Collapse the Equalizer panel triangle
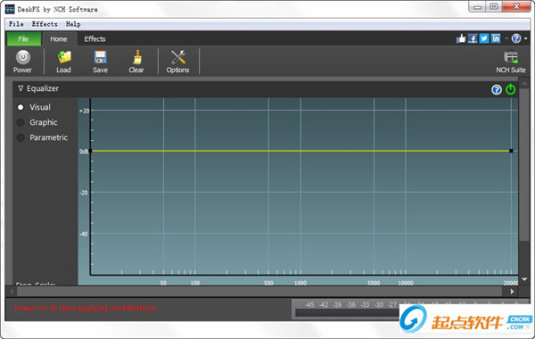The image size is (535, 339). click(21, 88)
